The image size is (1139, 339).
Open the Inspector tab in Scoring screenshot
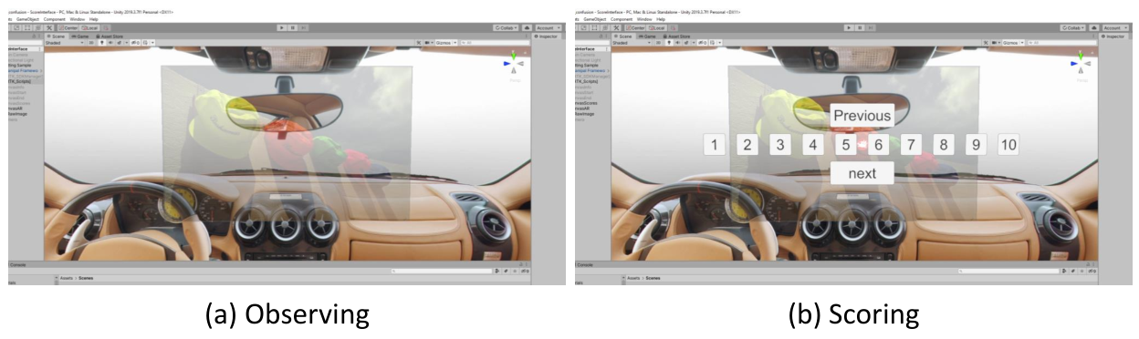coord(1113,36)
